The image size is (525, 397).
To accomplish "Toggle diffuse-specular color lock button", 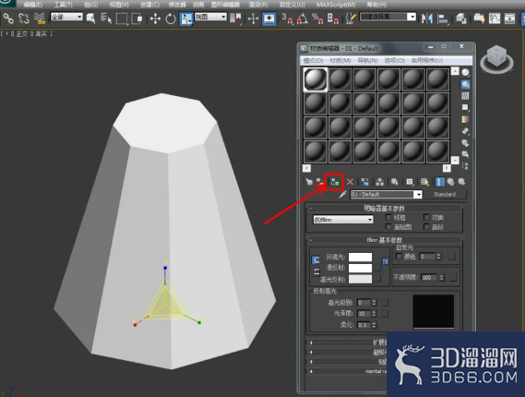I will pos(316,271).
